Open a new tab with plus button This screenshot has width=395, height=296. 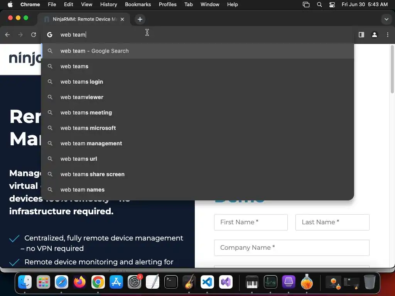140,19
